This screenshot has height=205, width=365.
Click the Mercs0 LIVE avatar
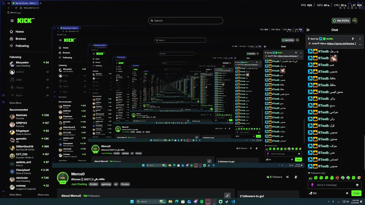(63, 178)
